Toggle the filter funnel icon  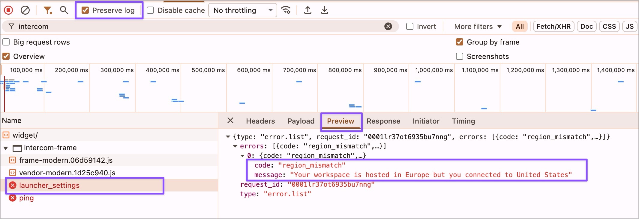[47, 10]
